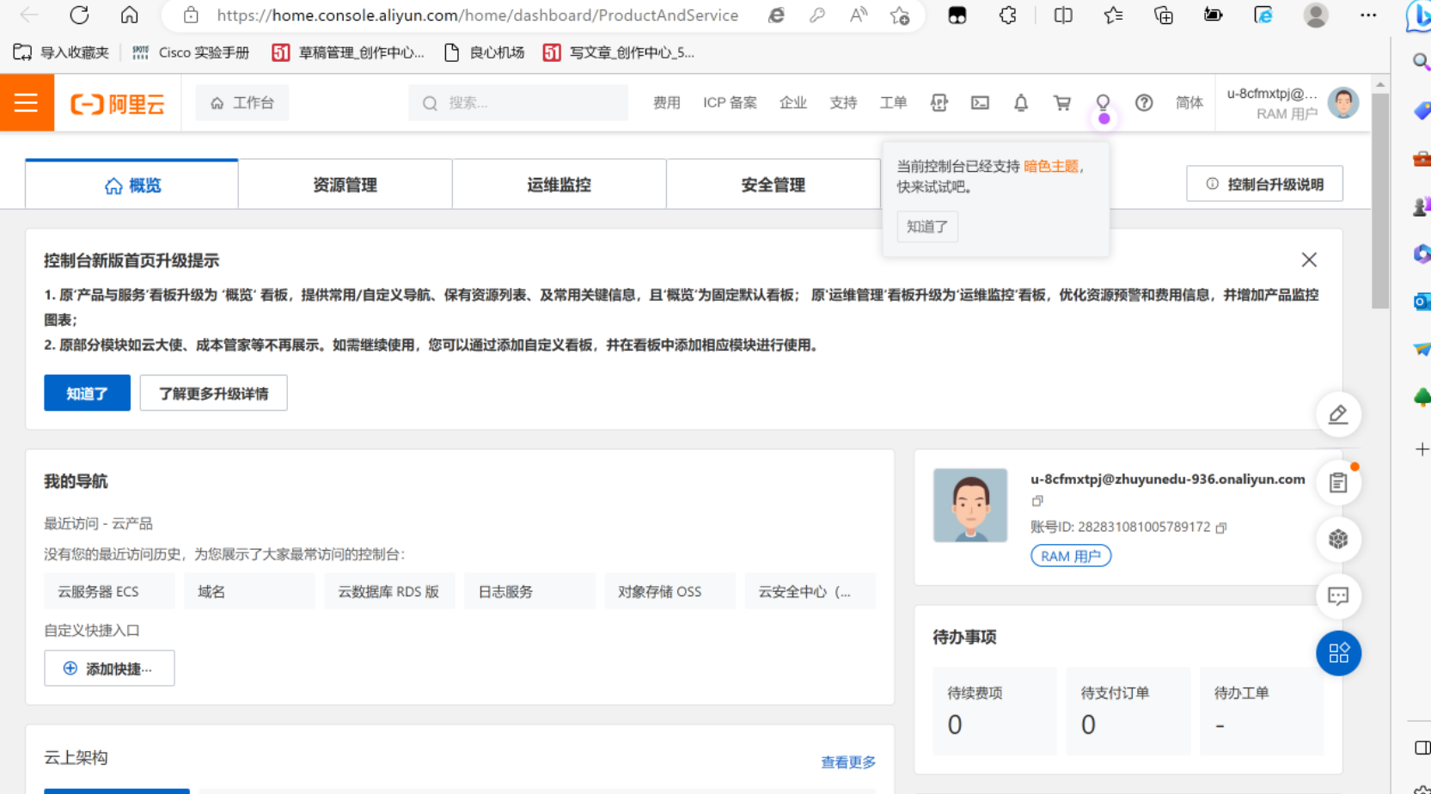Viewport: 1431px width, 794px height.
Task: Open 待支付订单 count
Action: point(1088,725)
